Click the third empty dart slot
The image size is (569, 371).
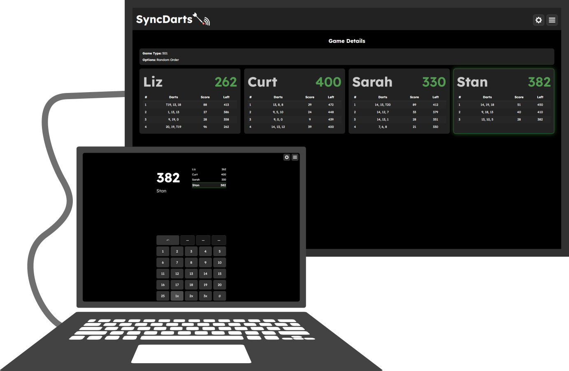219,240
